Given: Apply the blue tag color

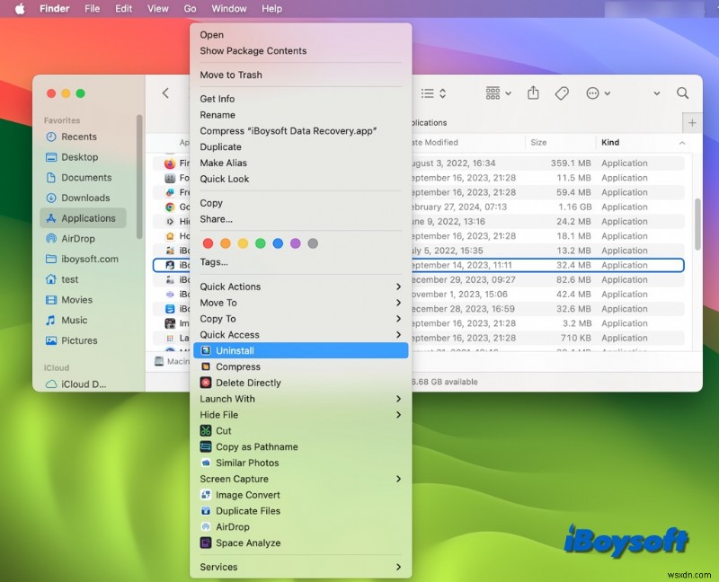Looking at the screenshot, I should click(278, 243).
